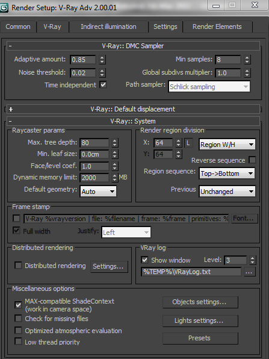
Task: Click the Noise threshold field
Action: [x=83, y=73]
